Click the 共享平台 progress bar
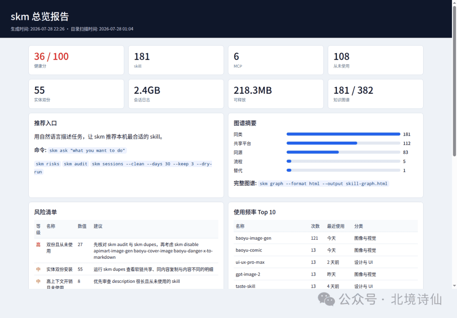457x318 pixels. pyautogui.click(x=343, y=143)
